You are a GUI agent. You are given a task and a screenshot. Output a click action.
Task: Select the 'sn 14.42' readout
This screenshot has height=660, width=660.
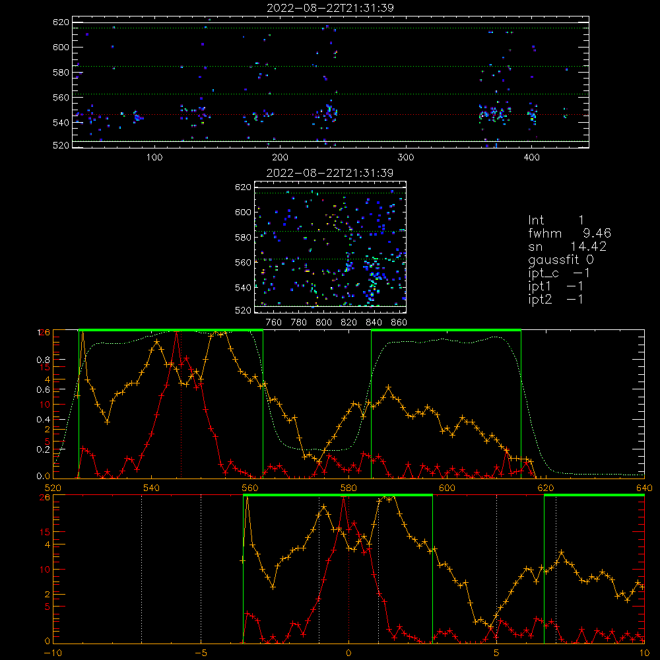[568, 247]
